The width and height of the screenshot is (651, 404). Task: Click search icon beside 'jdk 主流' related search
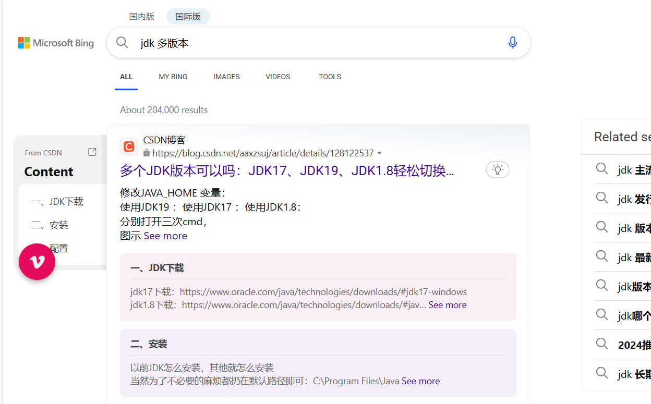[602, 169]
